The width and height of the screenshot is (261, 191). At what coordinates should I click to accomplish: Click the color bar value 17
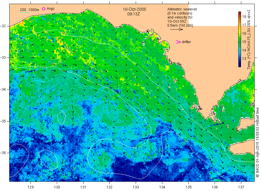244,25
